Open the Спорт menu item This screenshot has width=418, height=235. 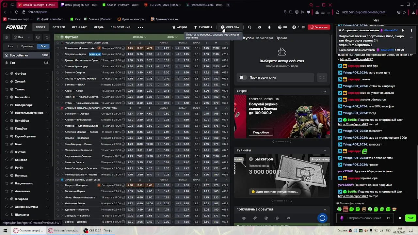pos(40,27)
